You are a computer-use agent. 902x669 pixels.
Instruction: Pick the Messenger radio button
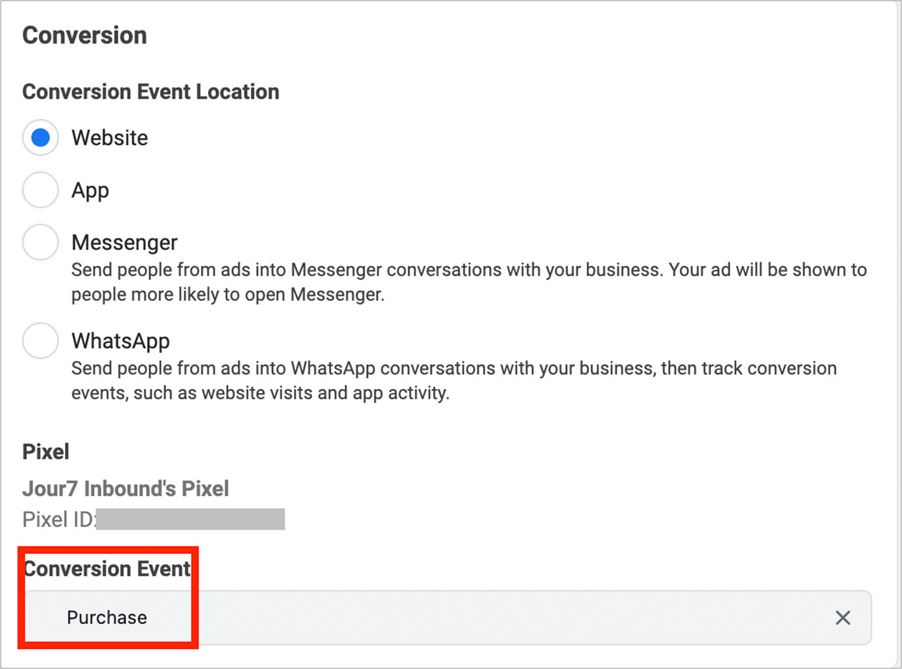pos(41,242)
